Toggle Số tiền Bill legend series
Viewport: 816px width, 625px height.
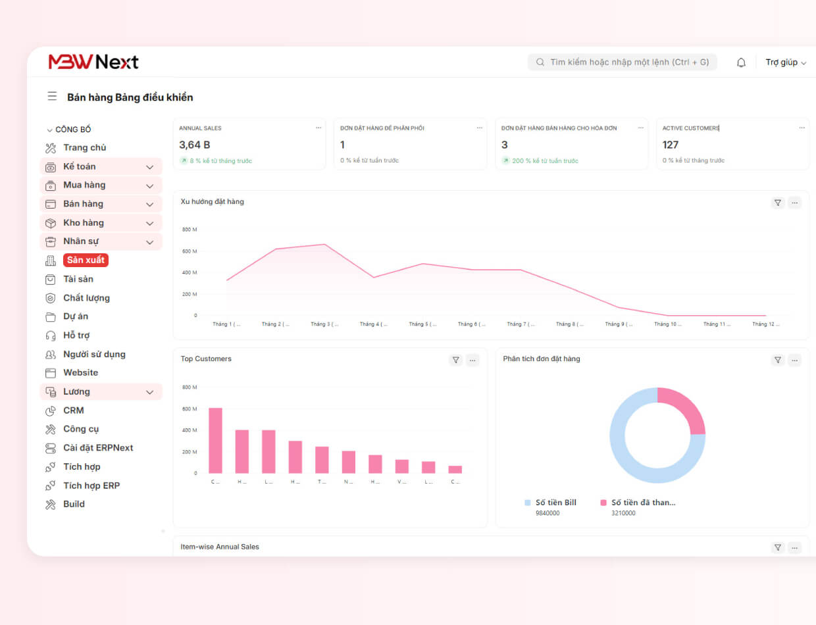[x=551, y=503]
